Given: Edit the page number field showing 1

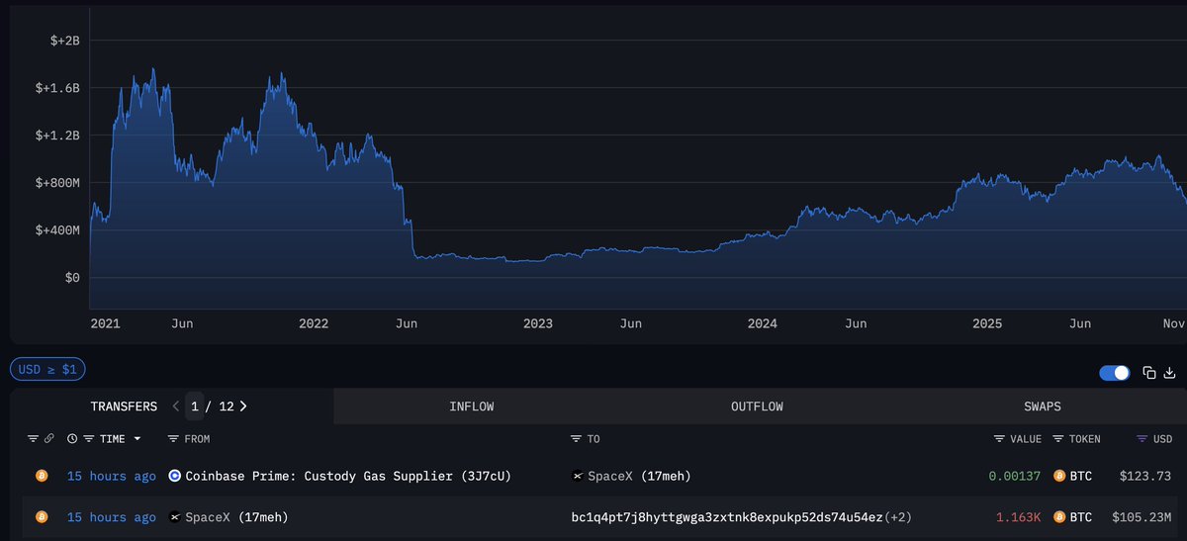Looking at the screenshot, I should tap(195, 406).
